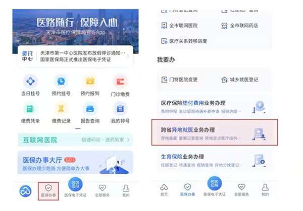This screenshot has height=211, width=303.
Task: Tap the 缴费凭条 receipt icon
Action: (30, 109)
